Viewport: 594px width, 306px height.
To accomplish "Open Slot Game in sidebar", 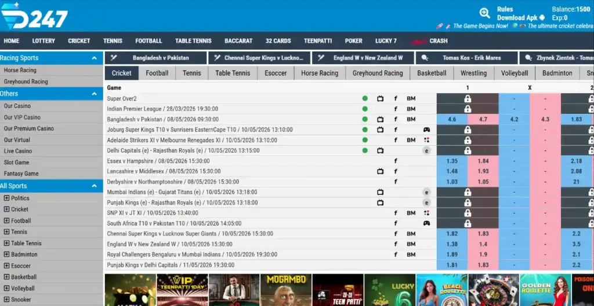I will (x=16, y=162).
